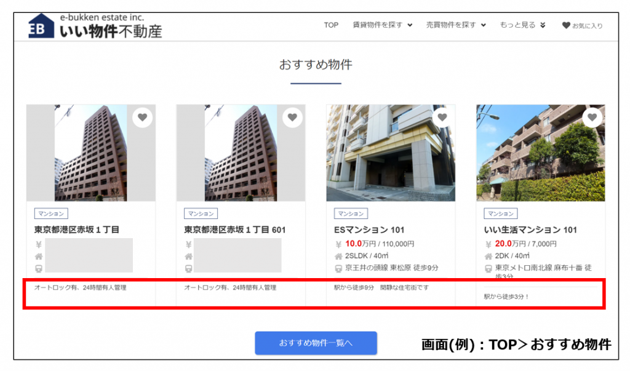Click yen icon on ESマンション 101 card

click(338, 244)
